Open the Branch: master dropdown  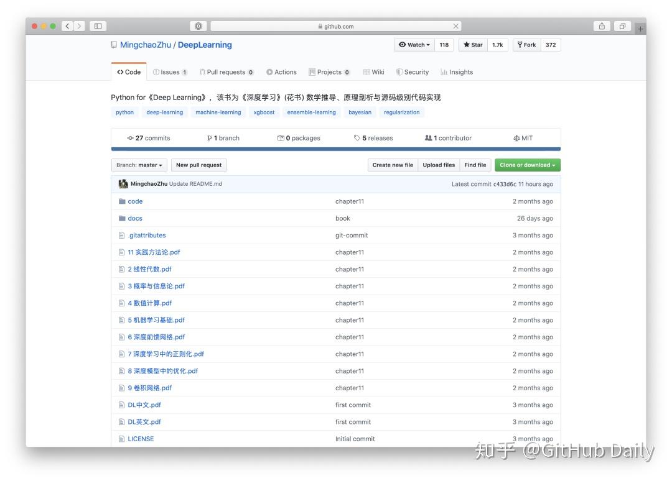[x=139, y=165]
